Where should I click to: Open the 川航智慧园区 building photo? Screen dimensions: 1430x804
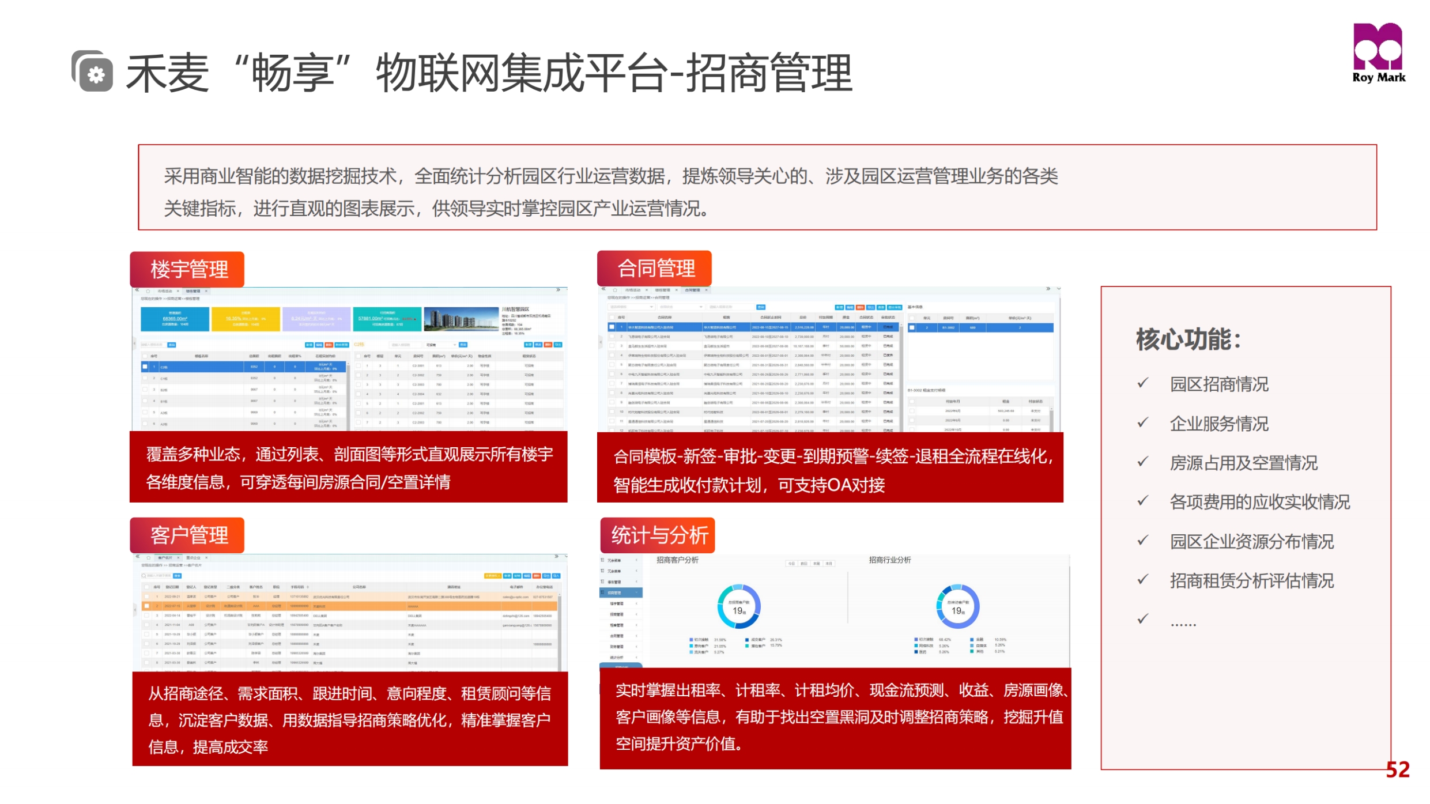coord(461,319)
